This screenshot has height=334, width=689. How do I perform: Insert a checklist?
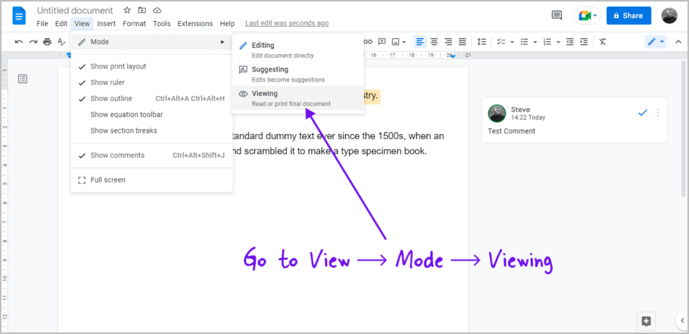[501, 42]
